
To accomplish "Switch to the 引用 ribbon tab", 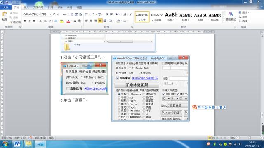I will (50, 7).
